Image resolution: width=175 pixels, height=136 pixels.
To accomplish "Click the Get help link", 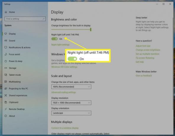I will (x=140, y=62).
